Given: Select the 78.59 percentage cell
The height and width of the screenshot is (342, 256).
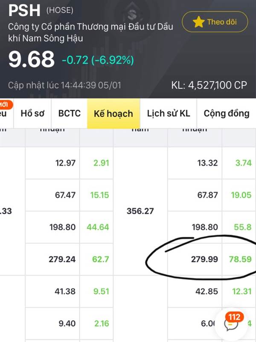Looking at the screenshot, I should [x=239, y=259].
